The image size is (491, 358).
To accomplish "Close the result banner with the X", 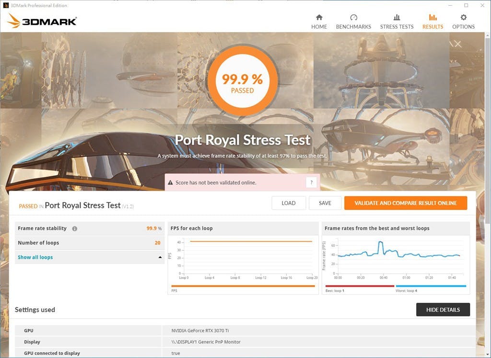I will [458, 44].
